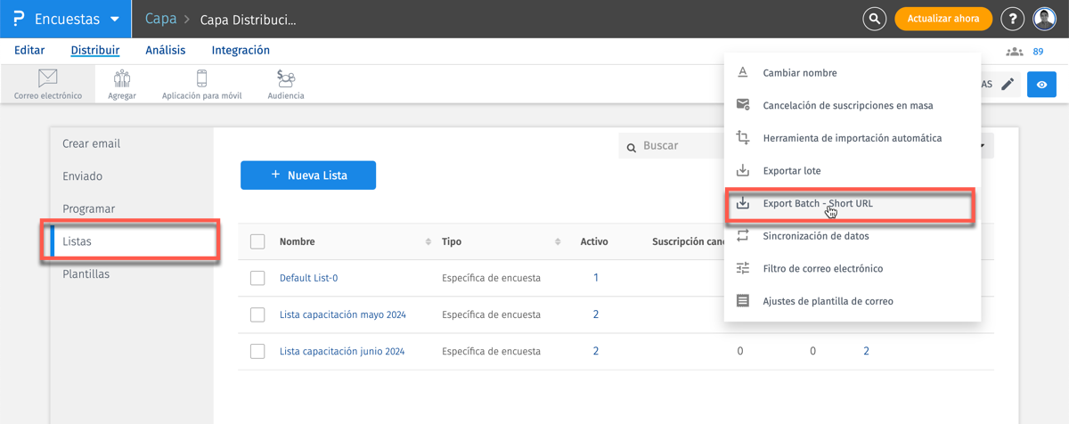The image size is (1069, 424).
Task: Open the help question mark icon
Action: tap(1012, 19)
